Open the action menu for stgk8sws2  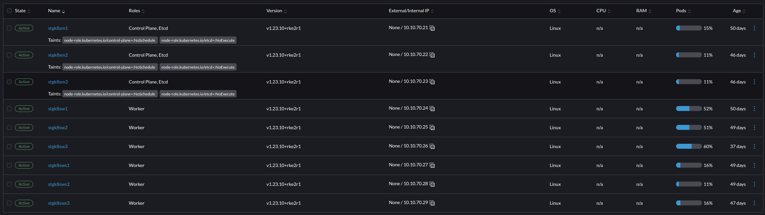coord(754,184)
